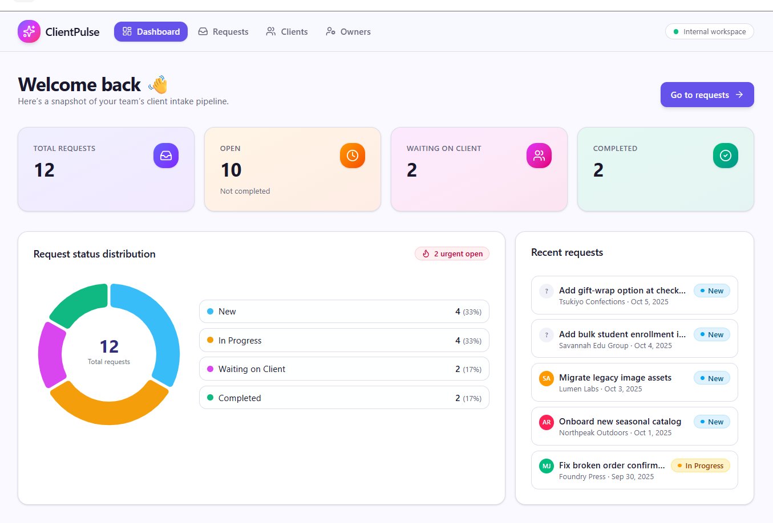Select the In Progress legend row
The height and width of the screenshot is (523, 773).
point(344,340)
